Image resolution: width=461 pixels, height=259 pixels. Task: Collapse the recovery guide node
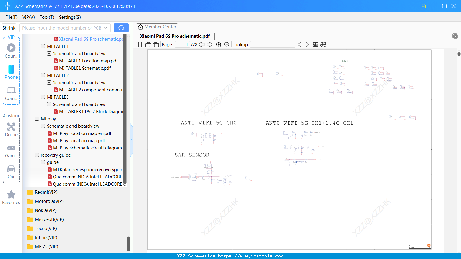tap(37, 155)
